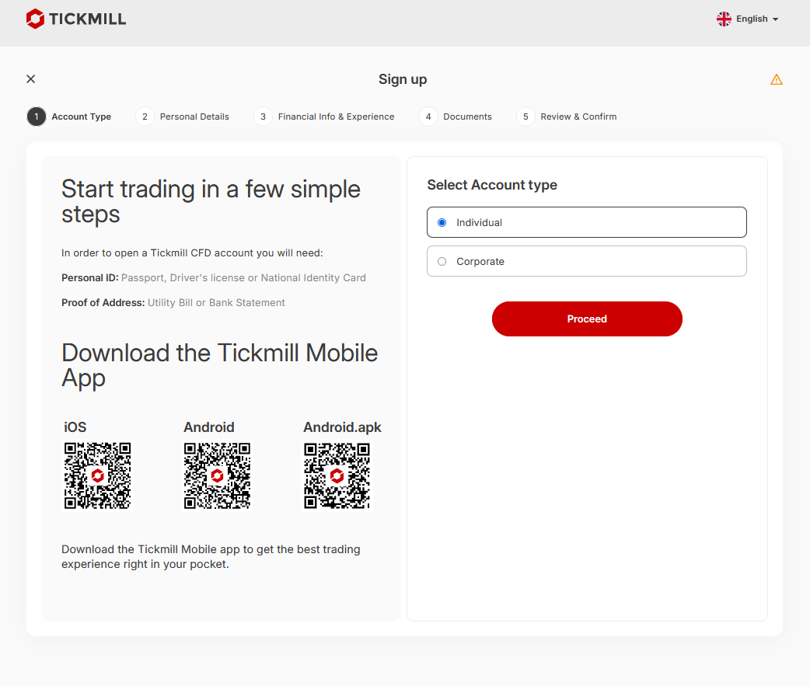This screenshot has width=810, height=686.
Task: Click 'Start trading in a few simple steps' heading
Action: click(211, 201)
